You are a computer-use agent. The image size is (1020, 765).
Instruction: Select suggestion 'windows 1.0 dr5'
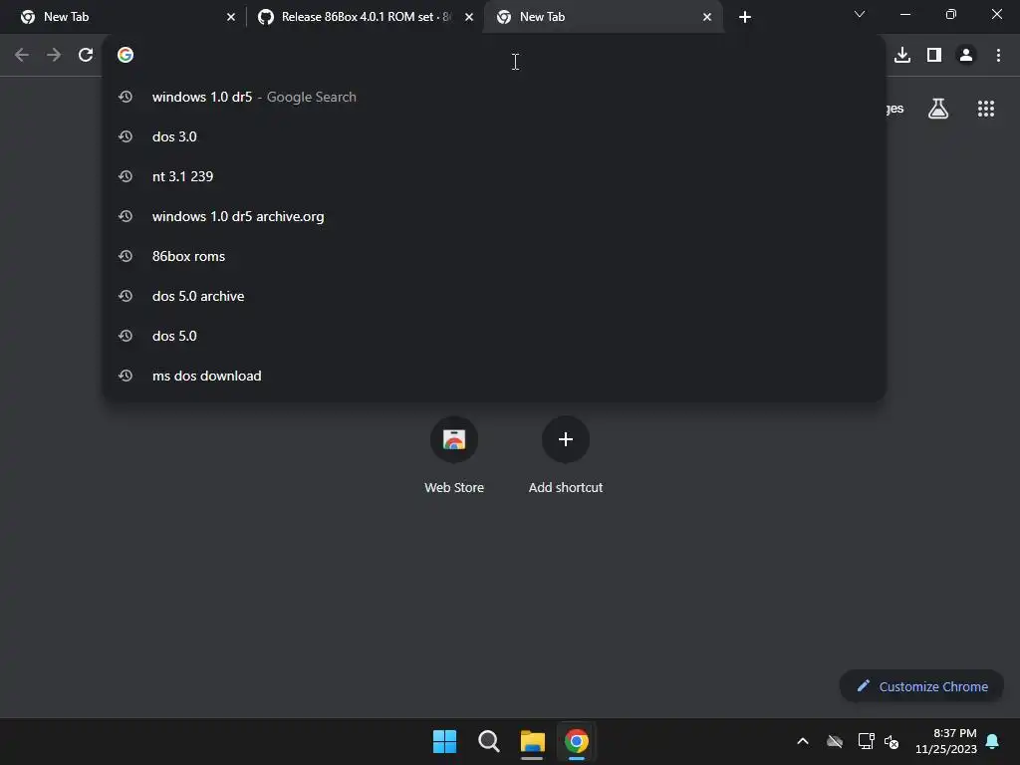(494, 97)
